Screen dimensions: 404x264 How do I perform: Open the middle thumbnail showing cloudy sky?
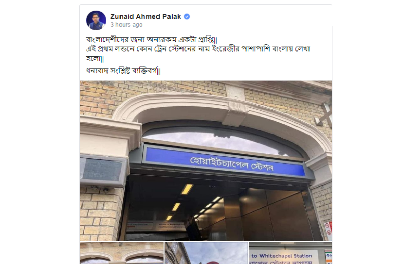point(206,253)
